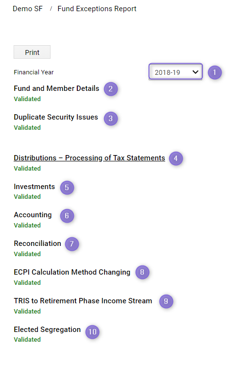
Task: Click Fund Exceptions Report breadcrumb
Action: click(97, 9)
